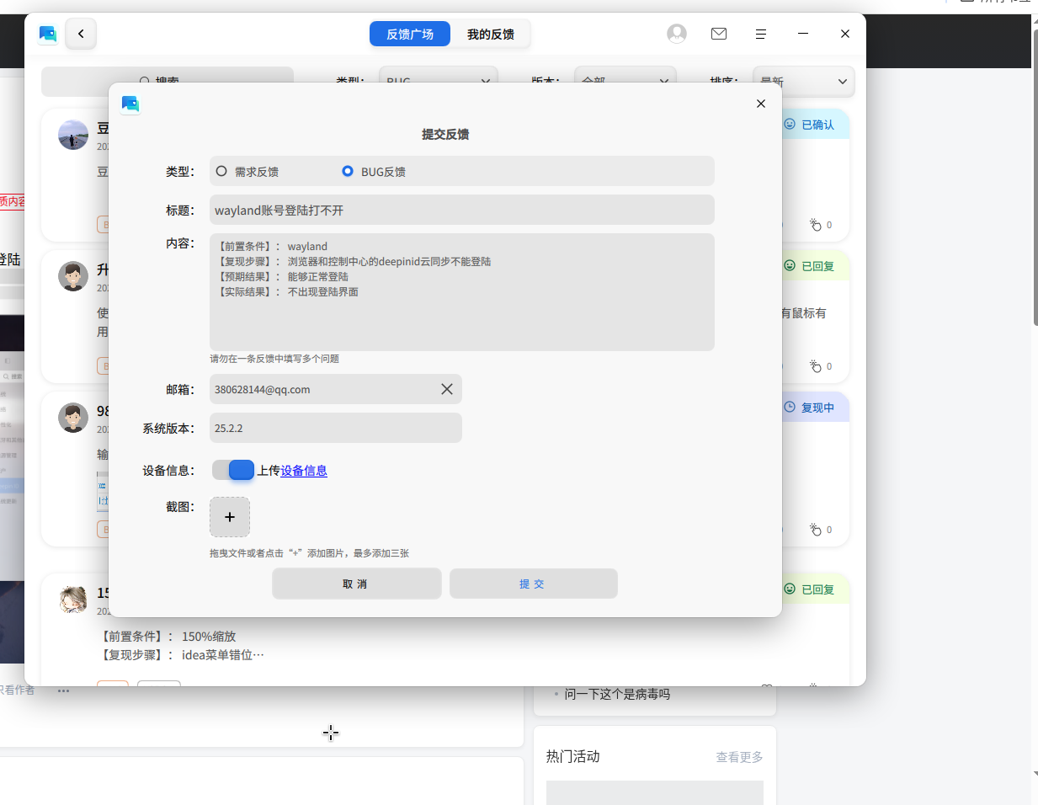This screenshot has width=1038, height=805.
Task: Click the 问一下这个是病毒吗 post link
Action: [x=617, y=694]
